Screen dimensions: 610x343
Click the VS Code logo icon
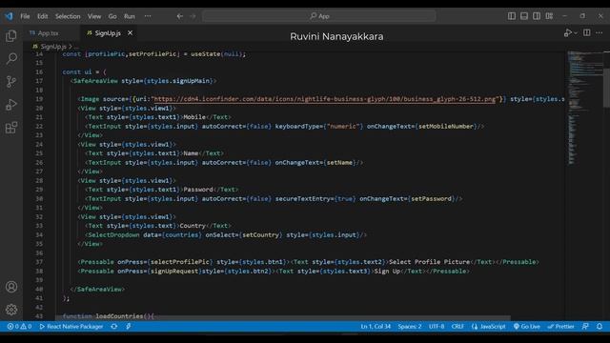[x=9, y=16]
